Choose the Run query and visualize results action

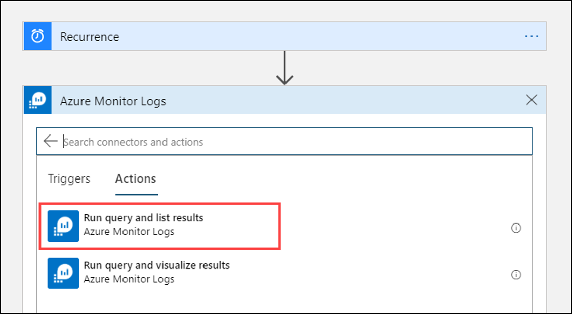coord(160,273)
